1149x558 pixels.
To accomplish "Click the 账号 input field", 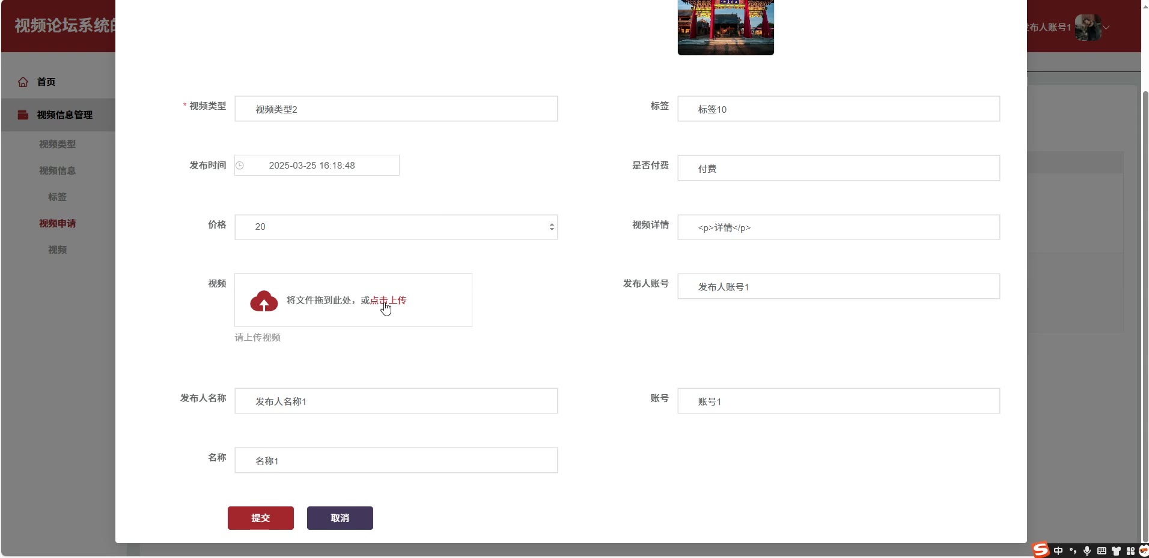I will (x=838, y=401).
